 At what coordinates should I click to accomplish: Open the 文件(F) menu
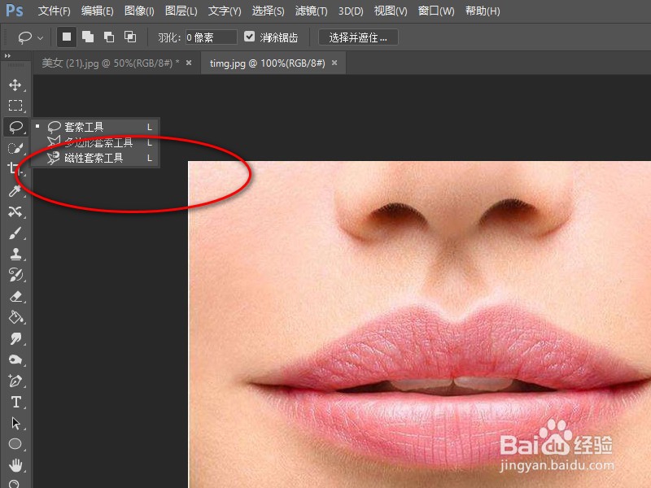(x=54, y=11)
